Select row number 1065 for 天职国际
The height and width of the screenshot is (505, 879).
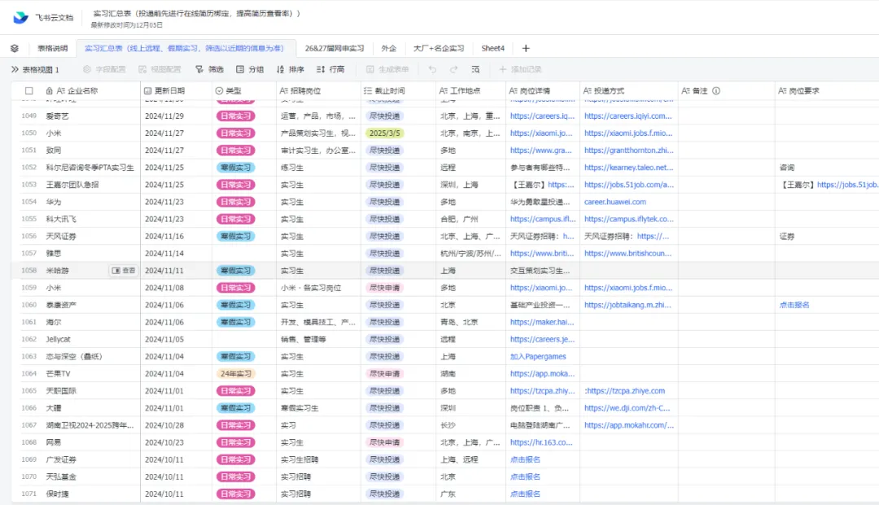click(x=28, y=391)
